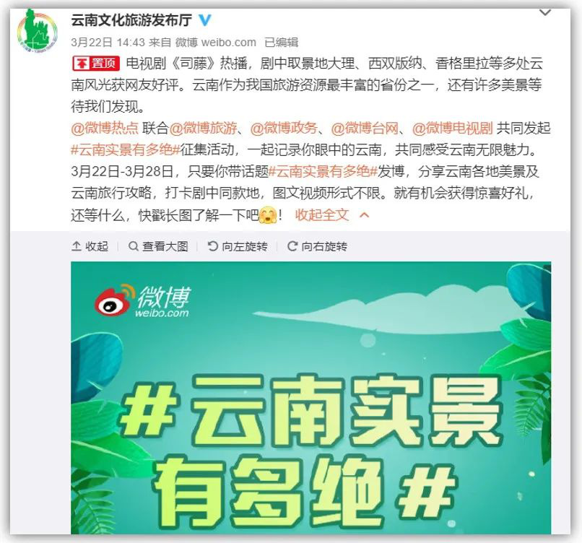582x543 pixels.
Task: Click the red 置顶 pinned badge
Action: click(96, 64)
